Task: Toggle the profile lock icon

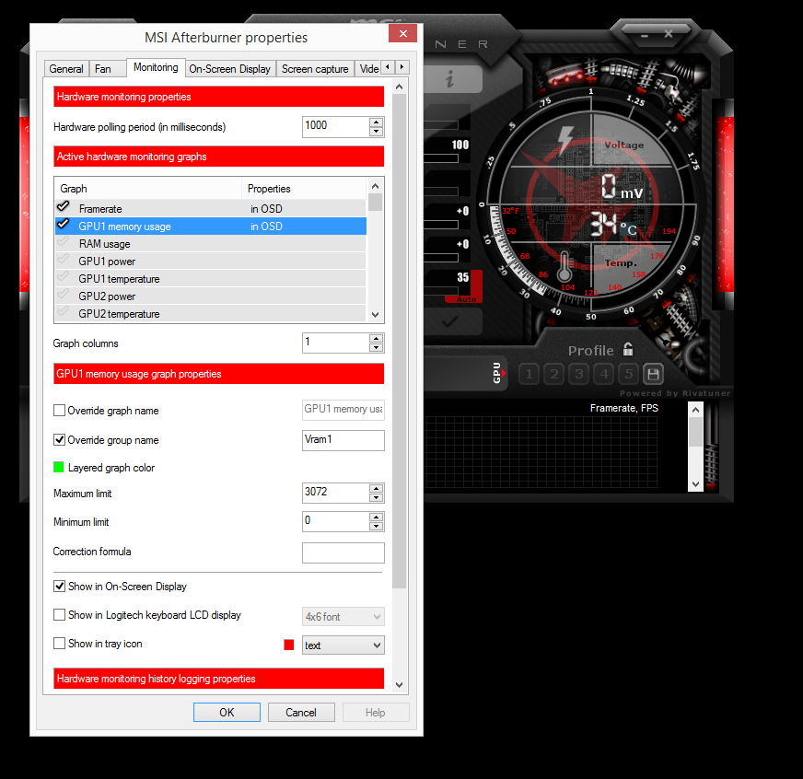Action: (628, 349)
